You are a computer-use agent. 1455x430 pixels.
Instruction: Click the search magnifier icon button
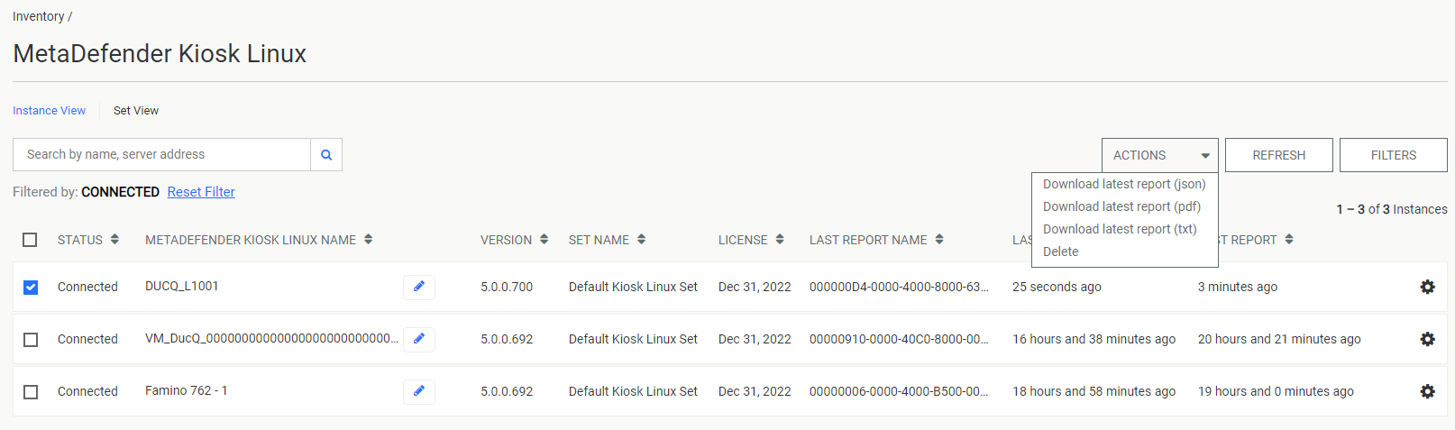(x=326, y=155)
